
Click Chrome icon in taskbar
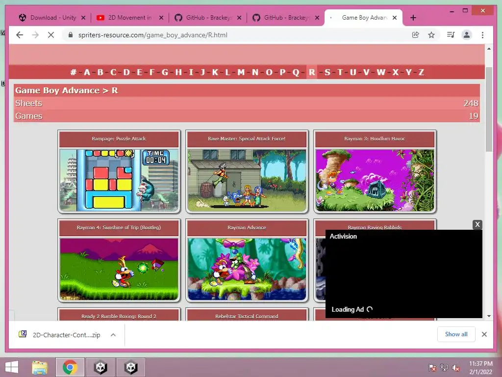click(x=70, y=367)
